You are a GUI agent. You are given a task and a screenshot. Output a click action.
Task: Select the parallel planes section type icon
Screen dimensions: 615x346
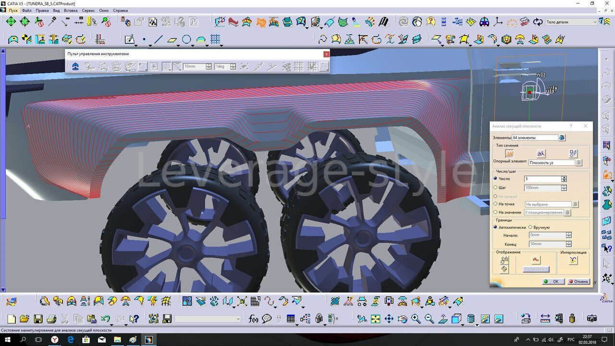pos(509,153)
